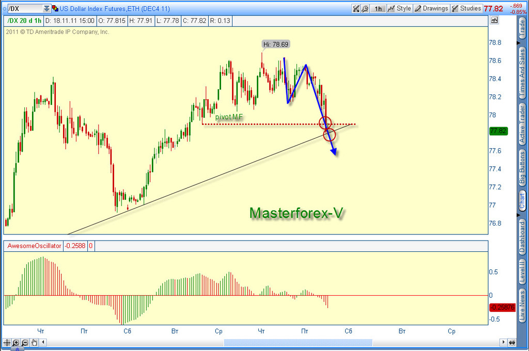Click scrollbar left arrow

(x=43, y=343)
